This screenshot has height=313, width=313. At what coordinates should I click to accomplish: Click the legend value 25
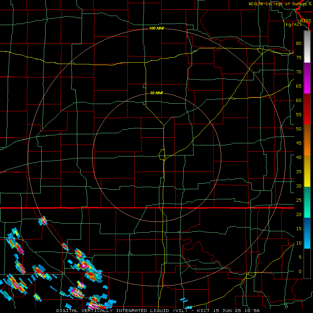click(299, 200)
